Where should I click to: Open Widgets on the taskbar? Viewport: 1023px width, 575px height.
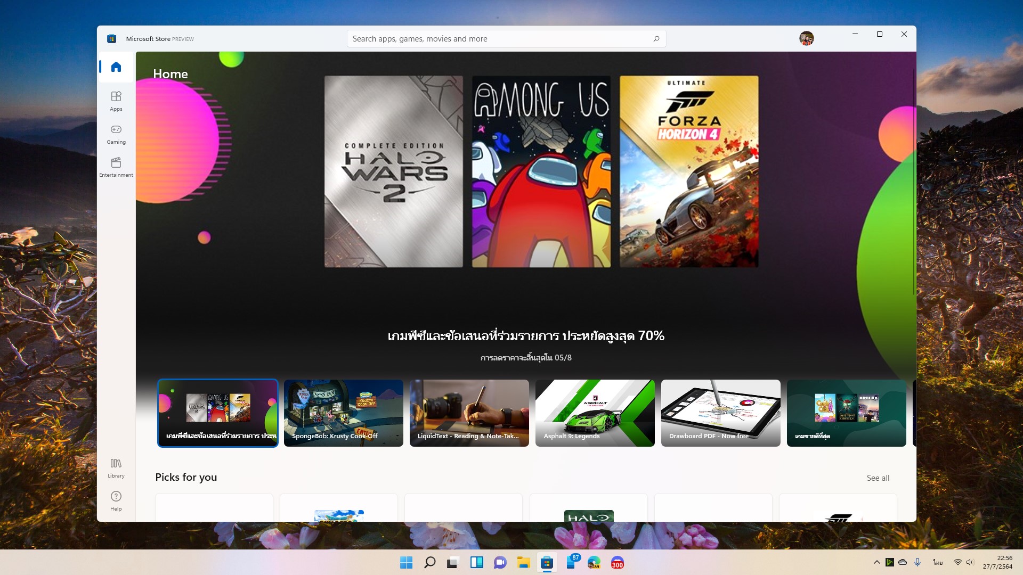click(476, 563)
